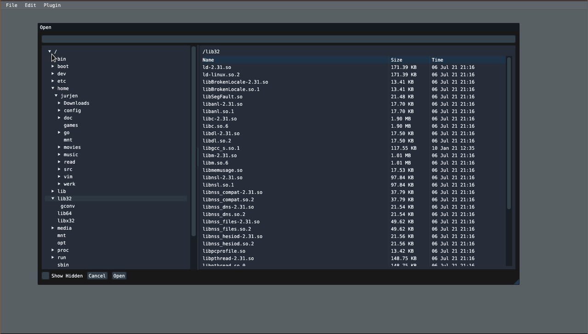Screen dimensions: 588x334
Task: Expand the src folder arrow
Action: click(x=59, y=169)
